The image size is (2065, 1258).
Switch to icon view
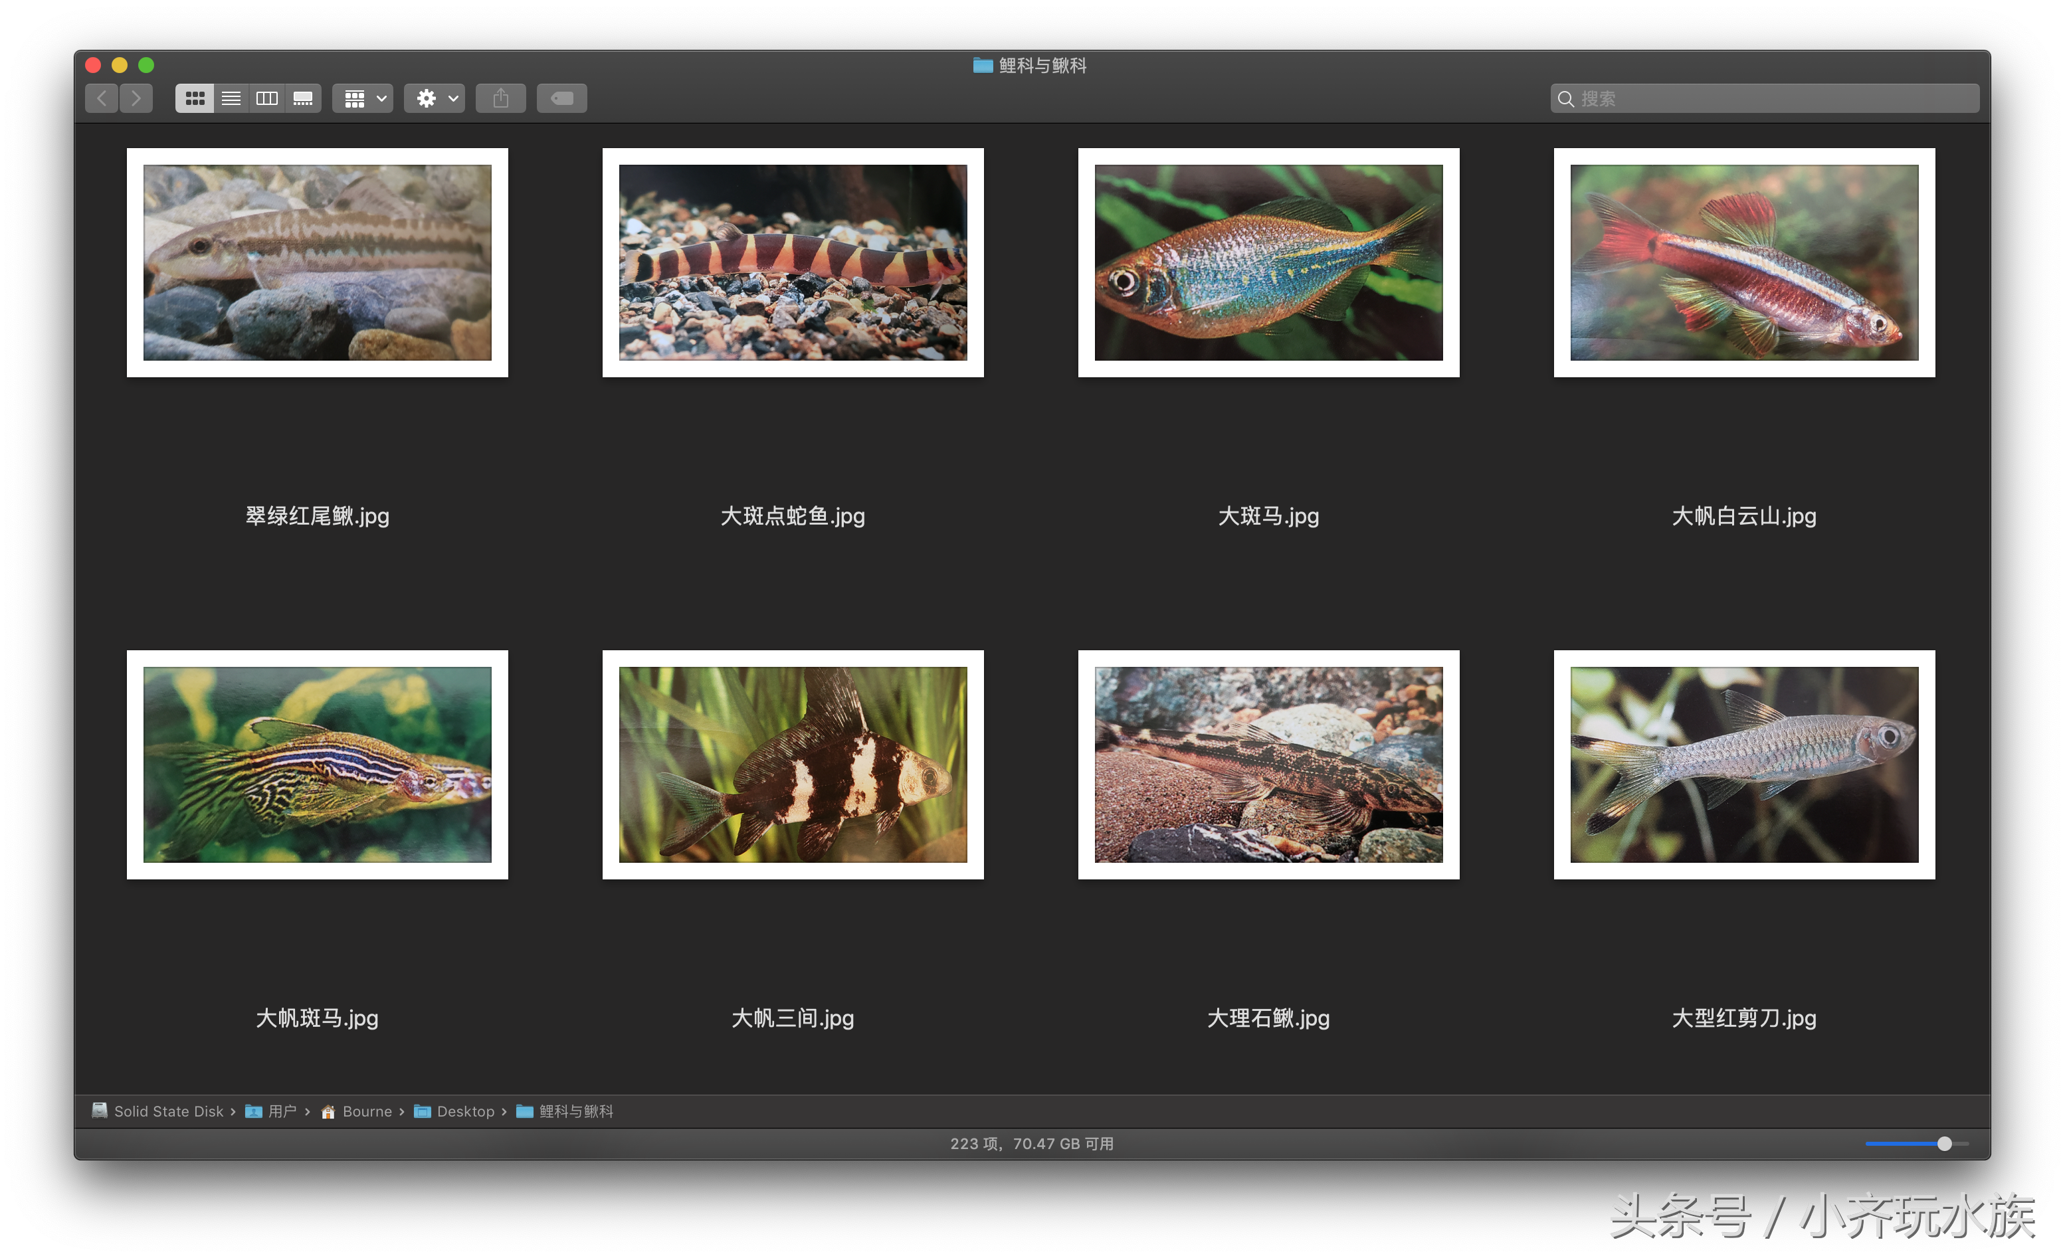click(x=195, y=99)
